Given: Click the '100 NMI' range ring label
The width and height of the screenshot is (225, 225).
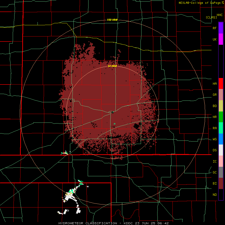Looking at the screenshot, I should coord(112,20).
